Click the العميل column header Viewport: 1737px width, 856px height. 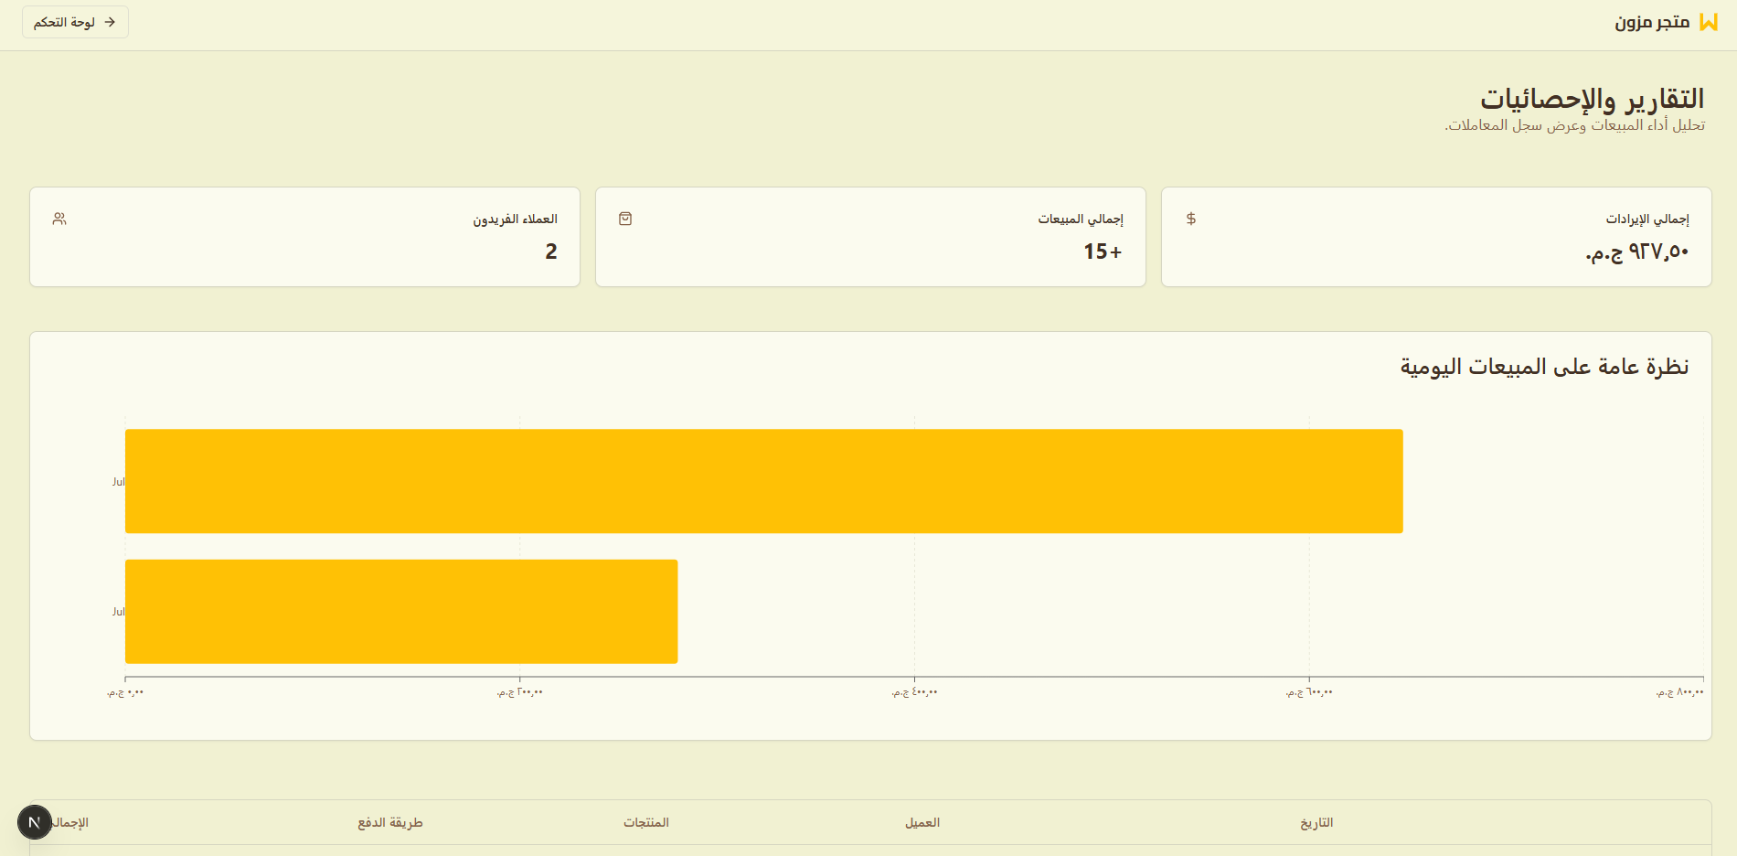tap(922, 822)
